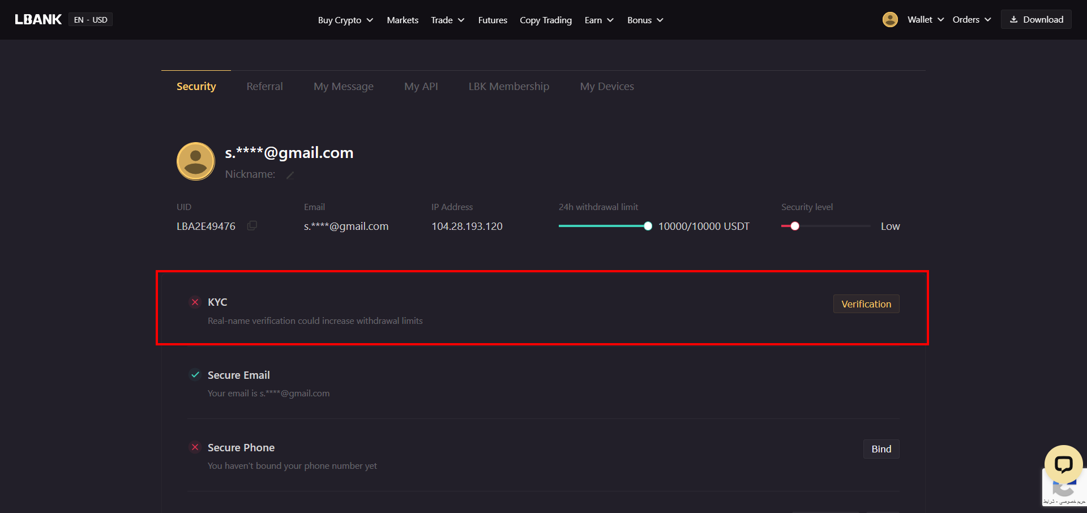This screenshot has height=513, width=1087.
Task: Click the Low security level label
Action: coord(890,226)
